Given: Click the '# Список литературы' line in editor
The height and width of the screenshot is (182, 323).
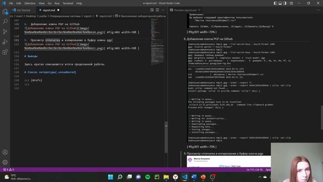Looking at the screenshot, I should (50, 72).
